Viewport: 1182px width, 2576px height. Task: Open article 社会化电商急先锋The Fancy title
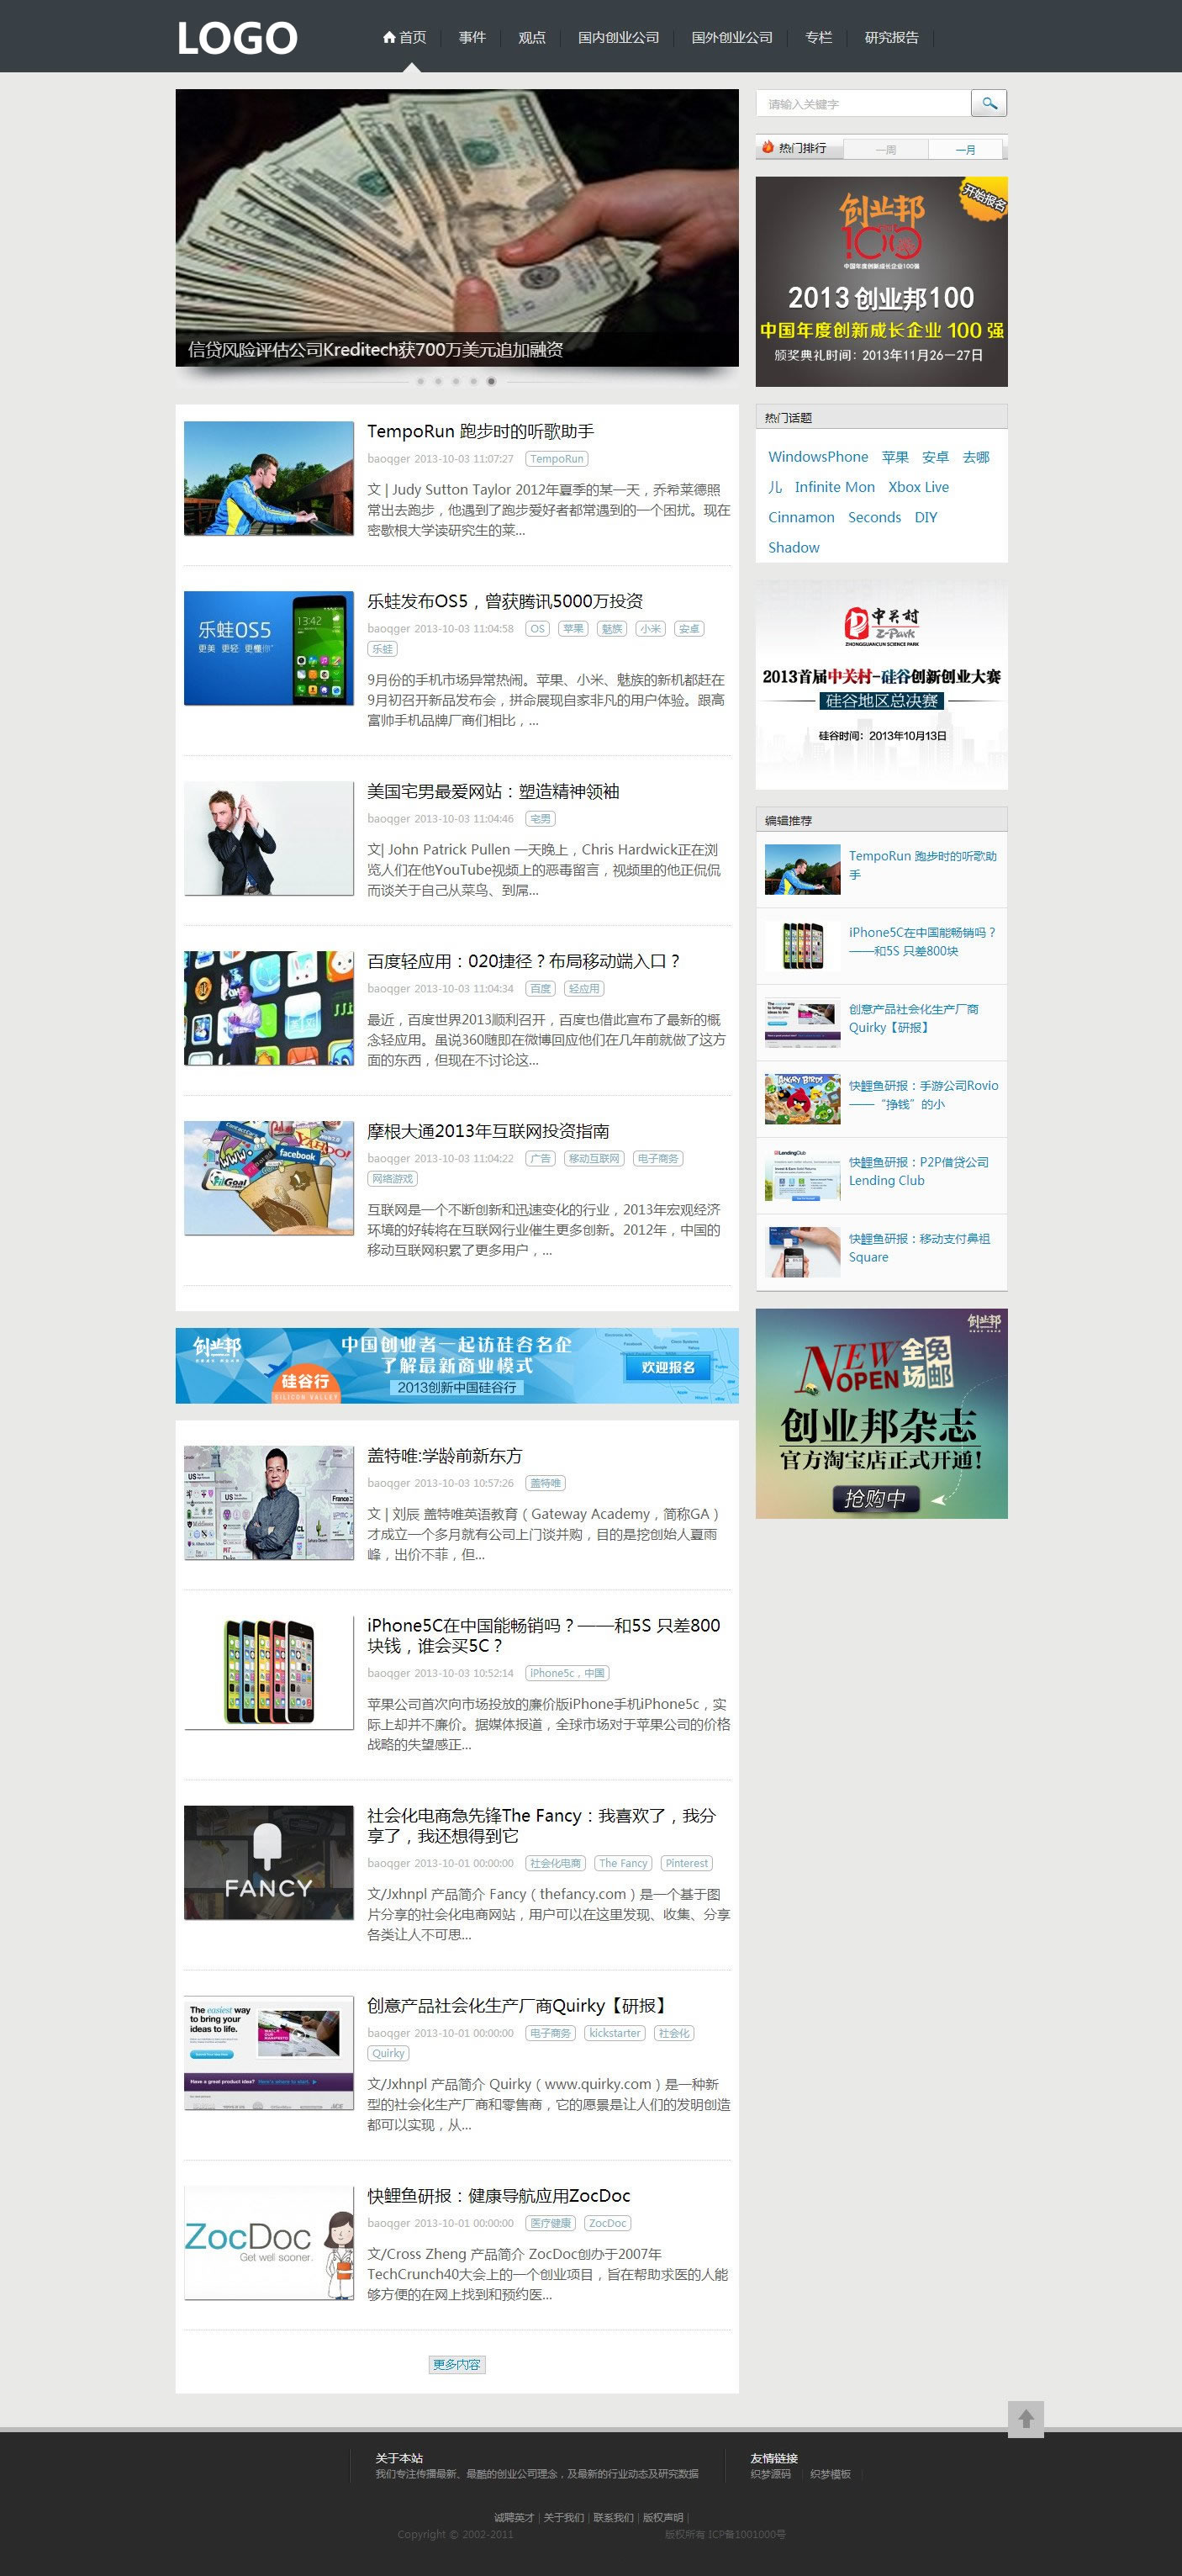click(541, 1825)
